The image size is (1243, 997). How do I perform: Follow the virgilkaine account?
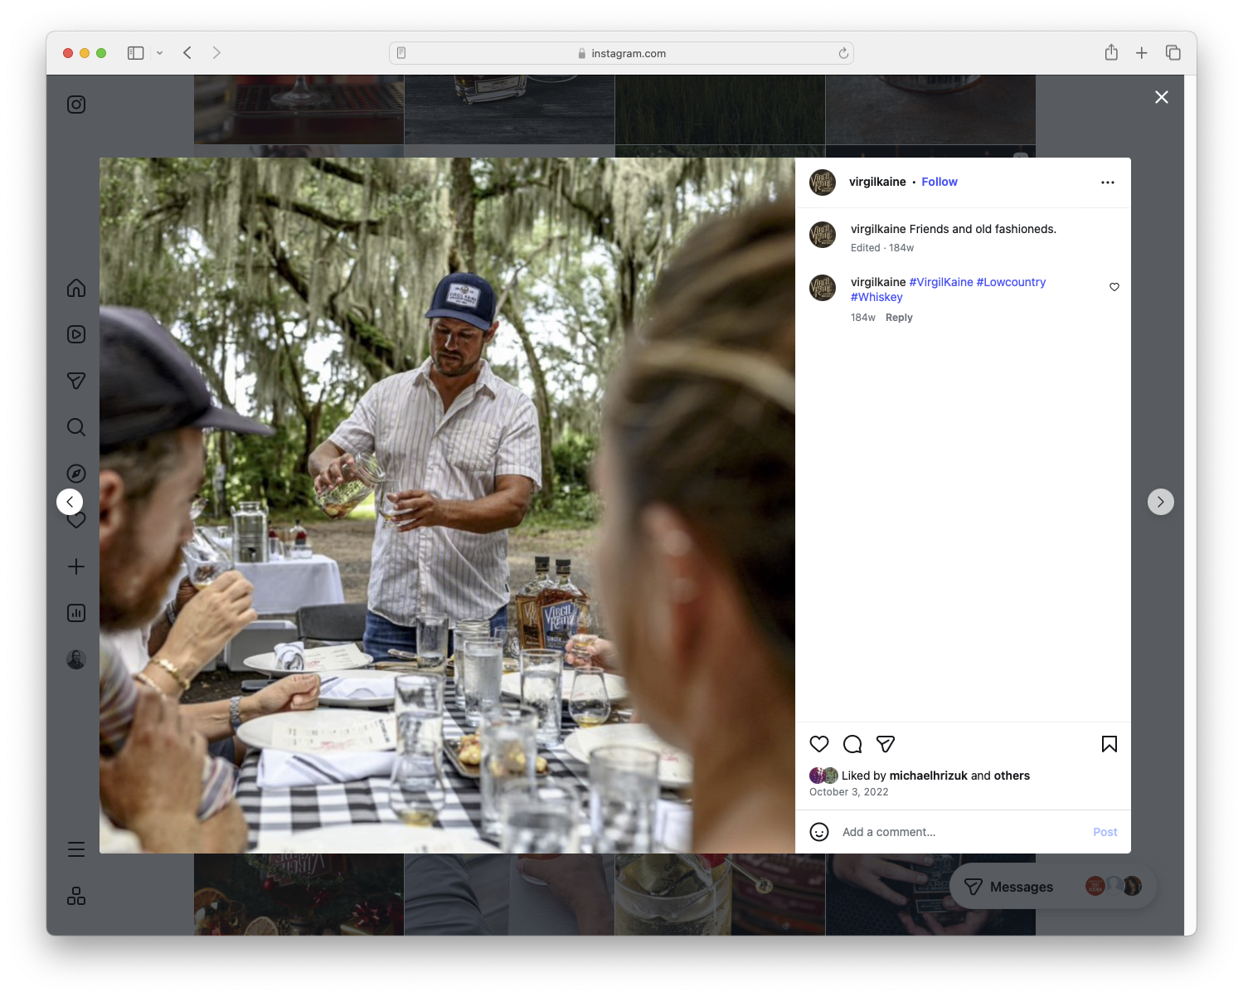pyautogui.click(x=939, y=181)
